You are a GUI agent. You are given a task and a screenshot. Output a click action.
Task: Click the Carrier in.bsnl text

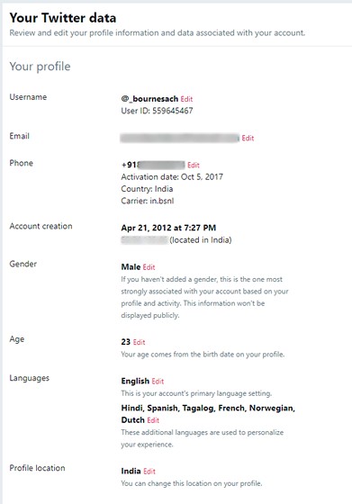[148, 201]
